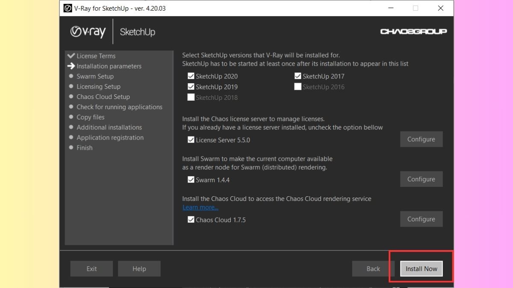This screenshot has height=288, width=513.
Task: Open the Learn more link
Action: click(x=200, y=207)
